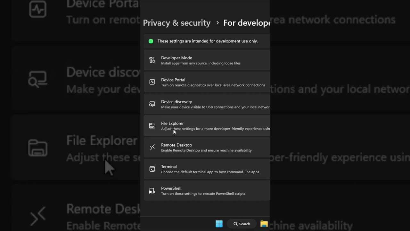Go back to Privacy & security breadcrumb

click(x=177, y=23)
